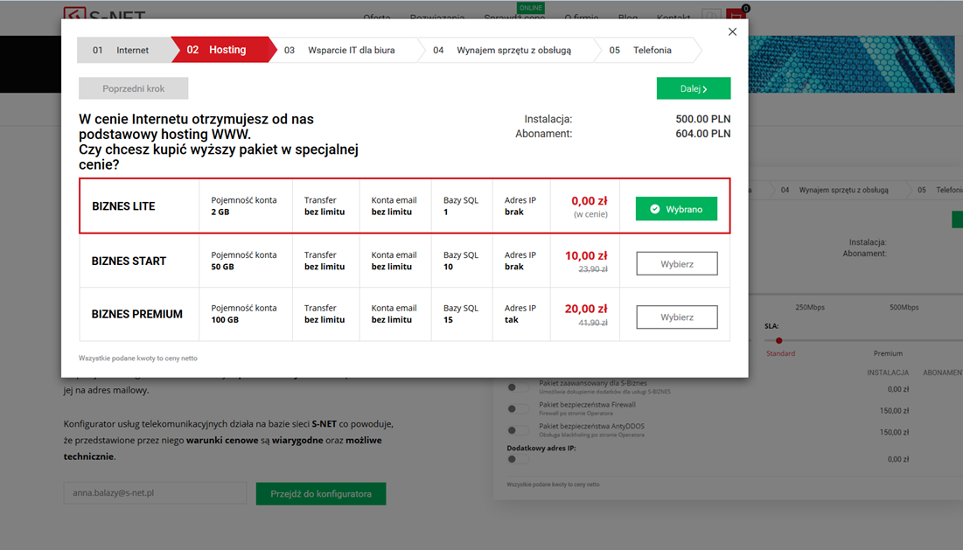Click the green Wybrano button for Biznes Lite
The width and height of the screenshot is (963, 550).
[x=676, y=209]
